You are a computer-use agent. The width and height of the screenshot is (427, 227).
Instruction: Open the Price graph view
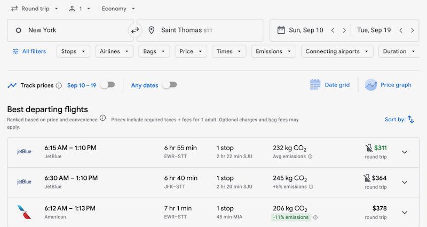[x=388, y=85]
